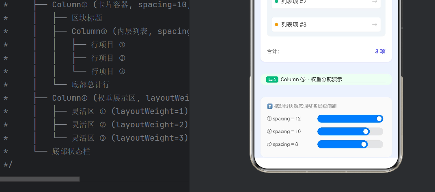Click the up-arrow icon beside 拖动滑块 hint
The height and width of the screenshot is (192, 435).
[x=270, y=106]
